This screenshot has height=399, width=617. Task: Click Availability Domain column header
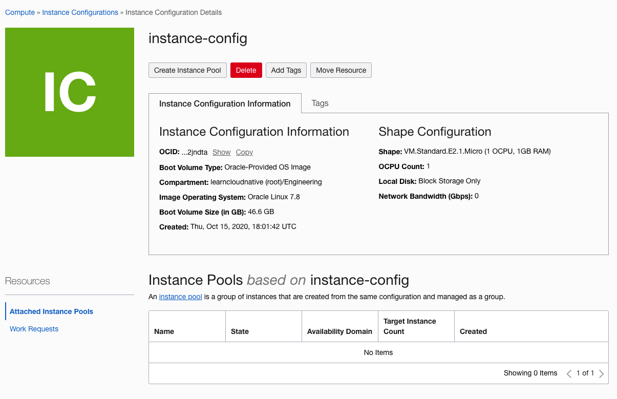(339, 331)
